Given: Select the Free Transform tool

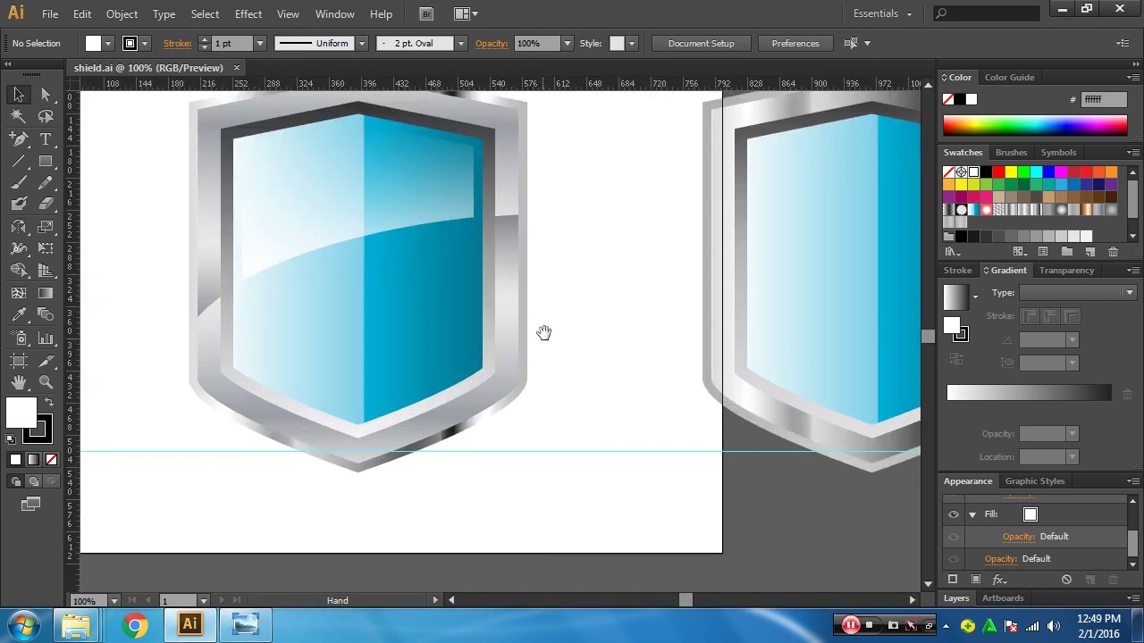Looking at the screenshot, I should tap(46, 248).
